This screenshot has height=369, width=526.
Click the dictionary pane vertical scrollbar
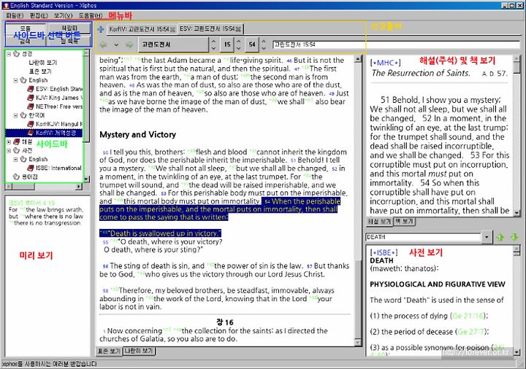pos(517,300)
